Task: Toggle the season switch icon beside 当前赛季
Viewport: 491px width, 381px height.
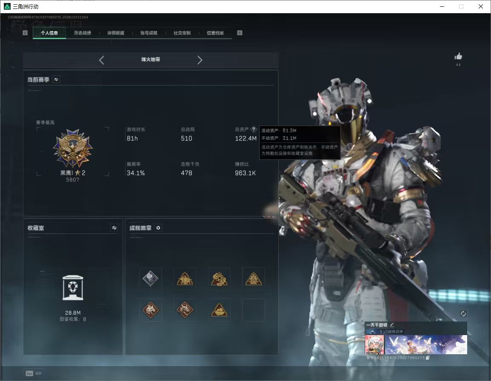Action: [x=56, y=80]
